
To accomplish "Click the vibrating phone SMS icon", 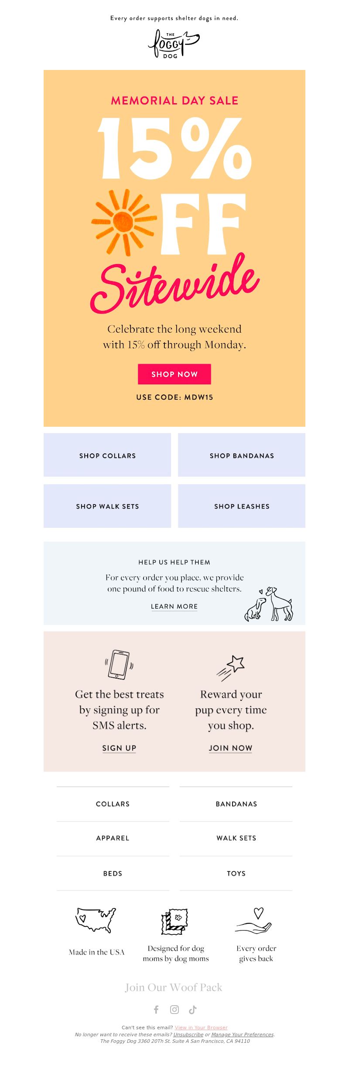I will pos(119,664).
